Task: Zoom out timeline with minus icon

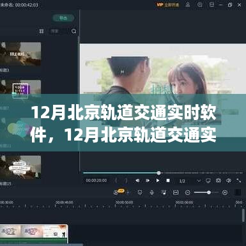Action: pyautogui.click(x=188, y=192)
